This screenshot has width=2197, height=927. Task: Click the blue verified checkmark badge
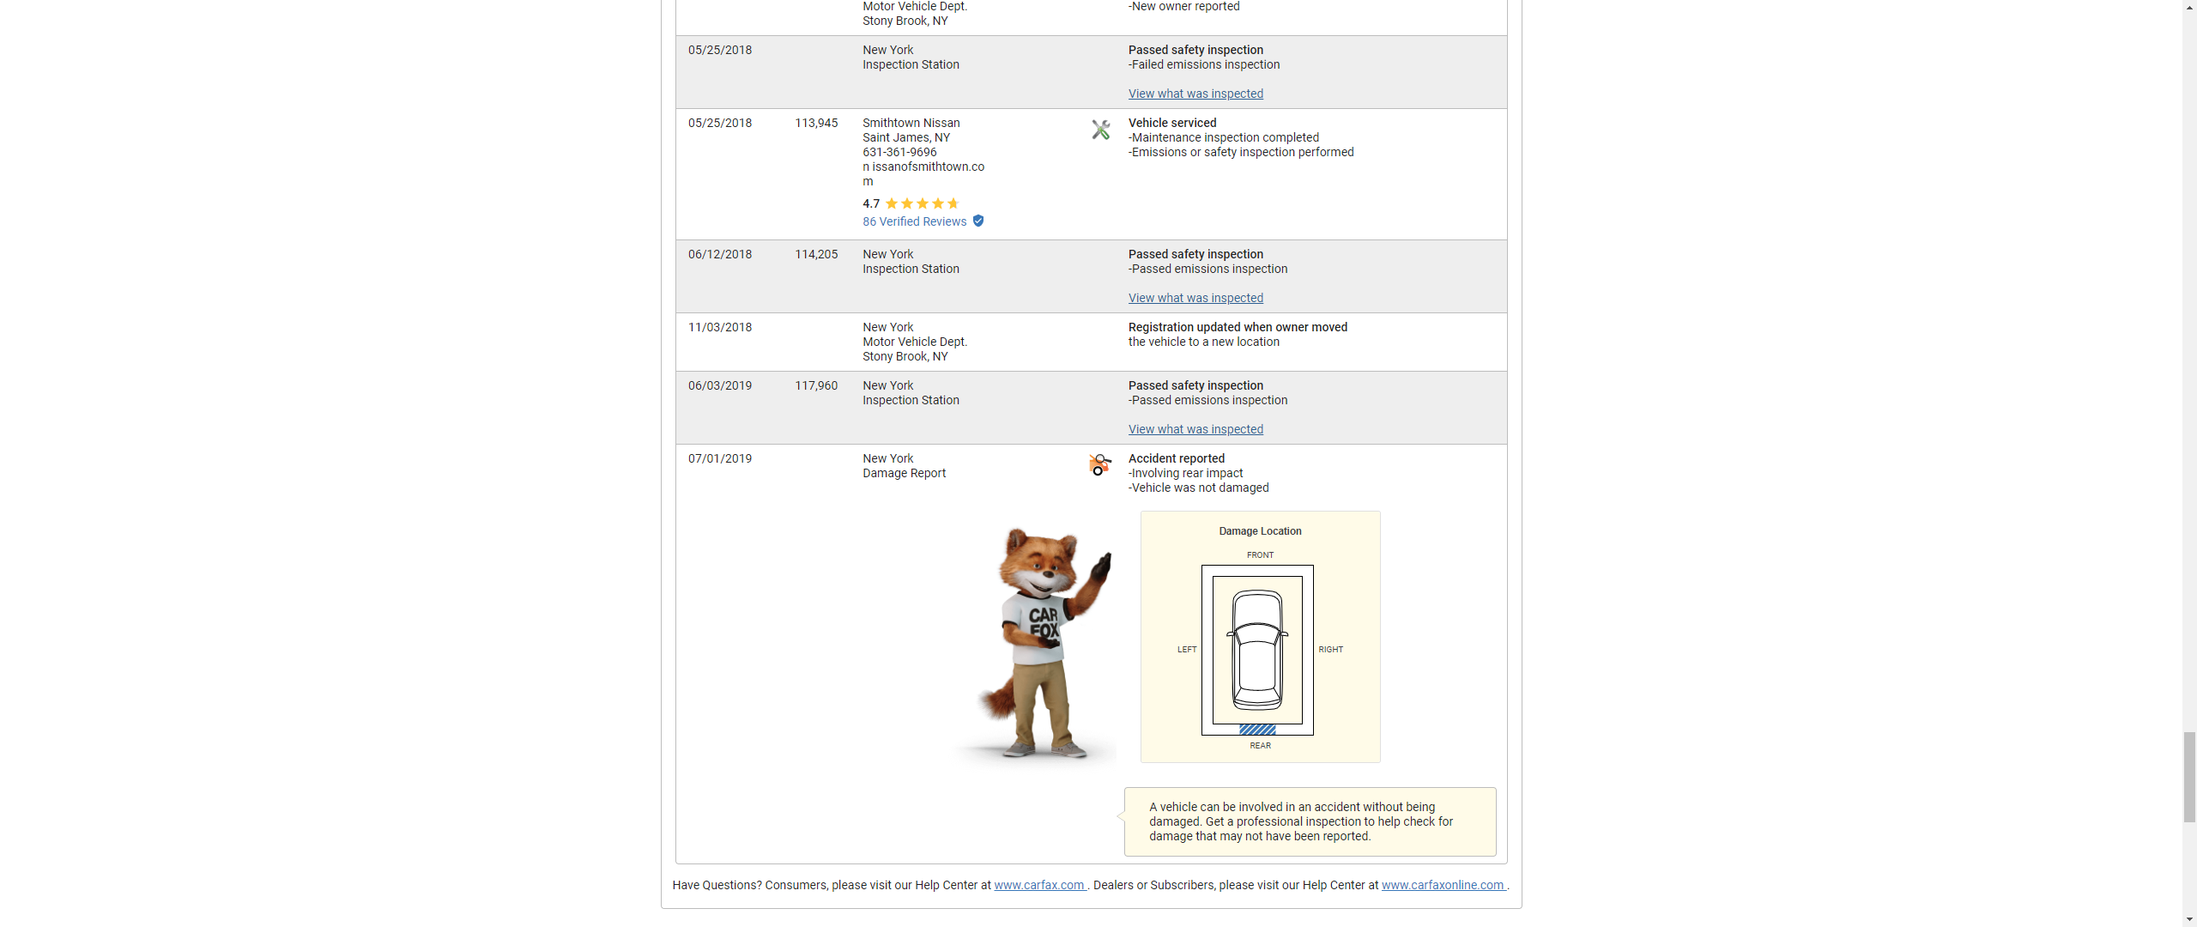pos(978,221)
